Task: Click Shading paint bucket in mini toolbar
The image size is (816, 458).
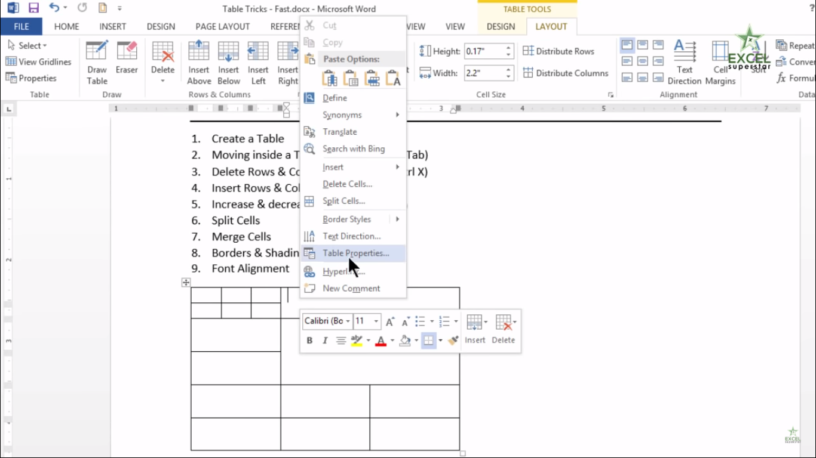Action: [405, 341]
